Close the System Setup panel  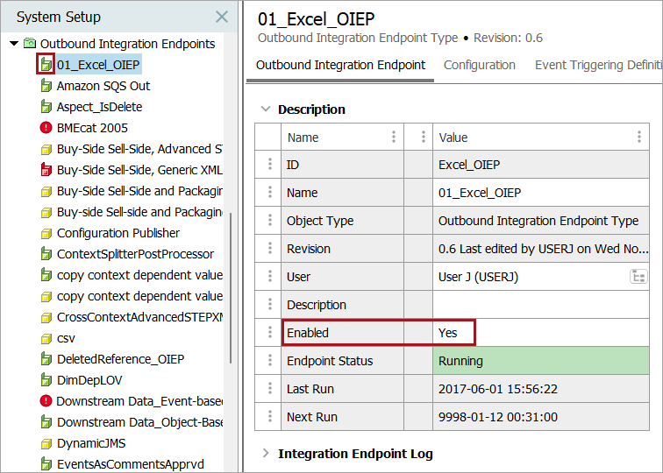[x=222, y=17]
